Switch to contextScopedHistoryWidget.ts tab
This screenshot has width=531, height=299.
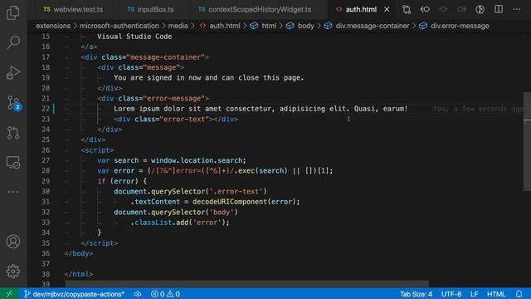(255, 9)
